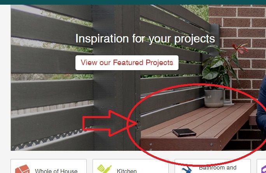Open the red Whole of House icon
266x173 pixels.
(x=22, y=169)
